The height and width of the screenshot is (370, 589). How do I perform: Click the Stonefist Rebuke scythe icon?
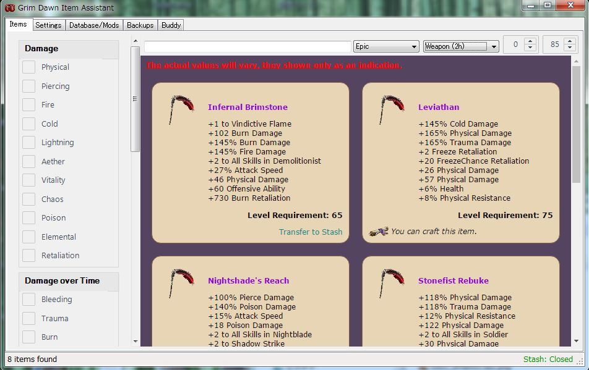click(392, 284)
